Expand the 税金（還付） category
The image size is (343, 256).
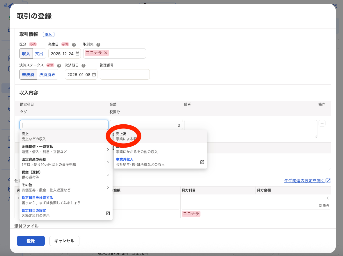66,175
